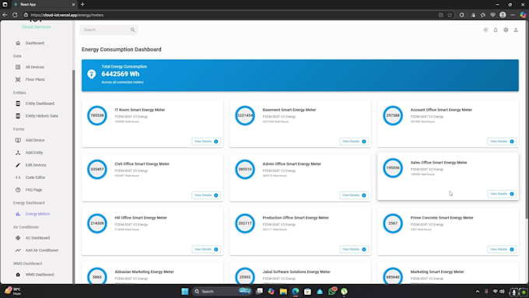Open Microsoft Edge from the taskbar

(x=296, y=291)
